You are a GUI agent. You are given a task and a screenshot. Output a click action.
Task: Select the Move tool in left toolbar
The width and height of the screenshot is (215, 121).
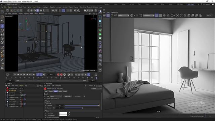[2, 26]
